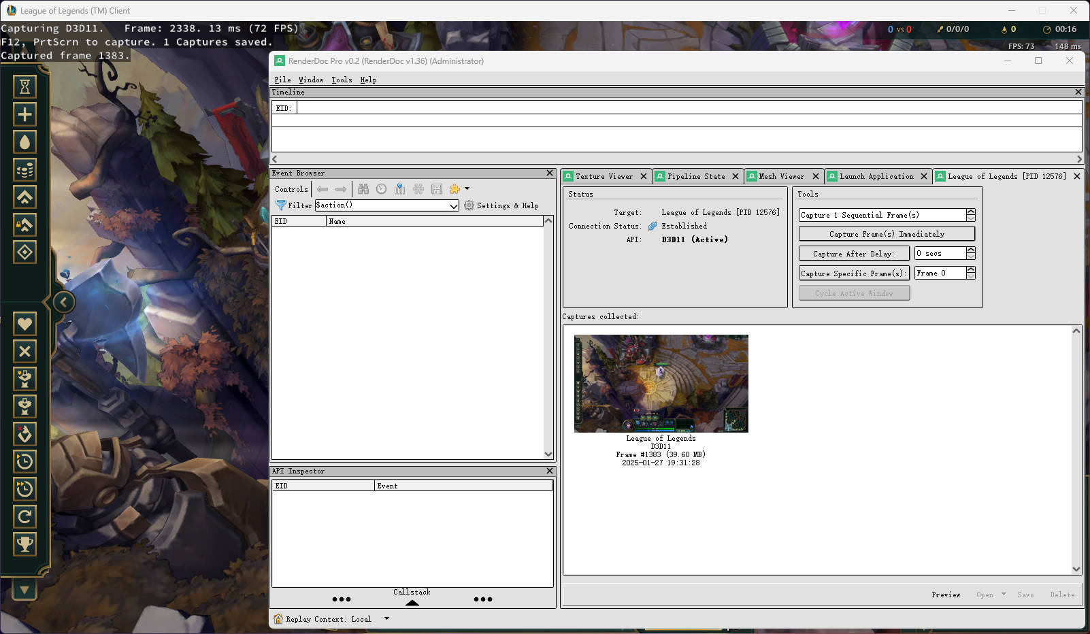This screenshot has width=1090, height=634.
Task: Click the Settings & Help gear icon
Action: click(468, 205)
